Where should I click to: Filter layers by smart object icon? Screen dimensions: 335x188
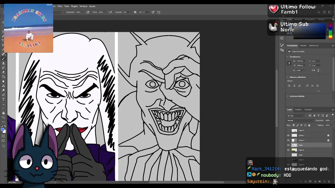tap(327, 115)
